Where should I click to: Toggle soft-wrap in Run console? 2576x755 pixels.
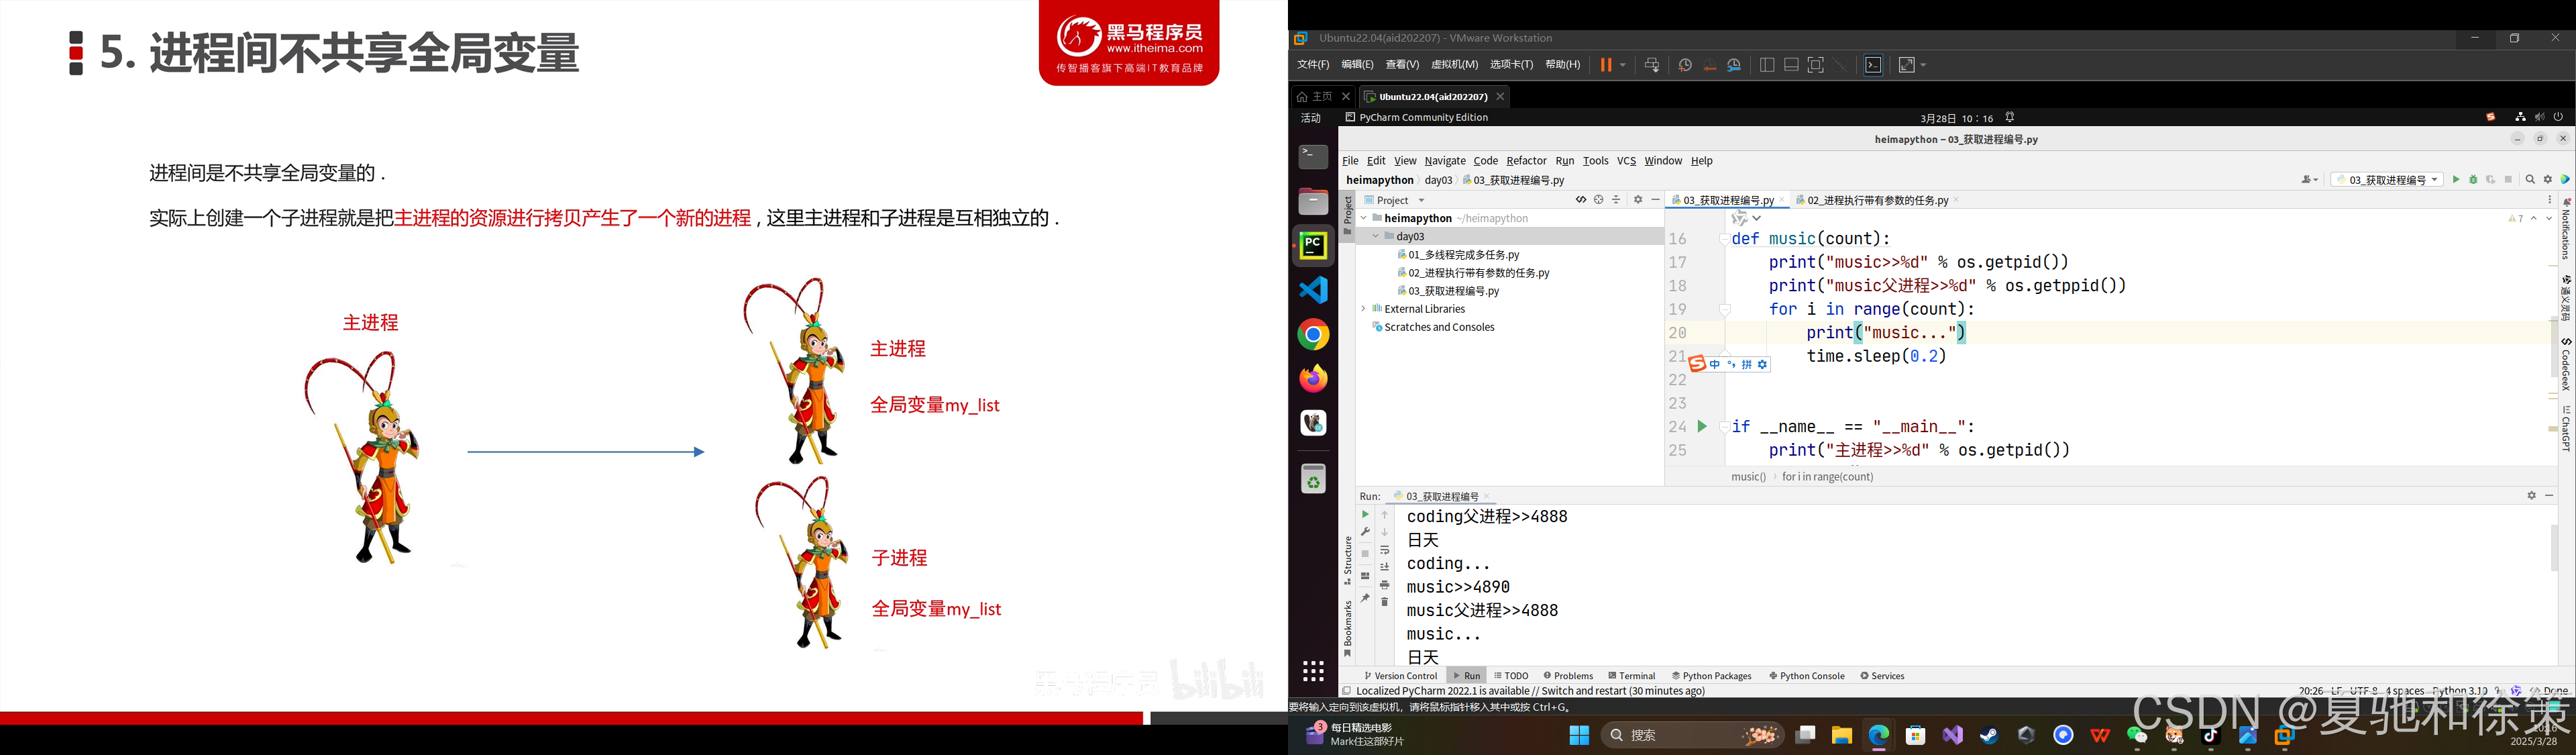[1385, 550]
